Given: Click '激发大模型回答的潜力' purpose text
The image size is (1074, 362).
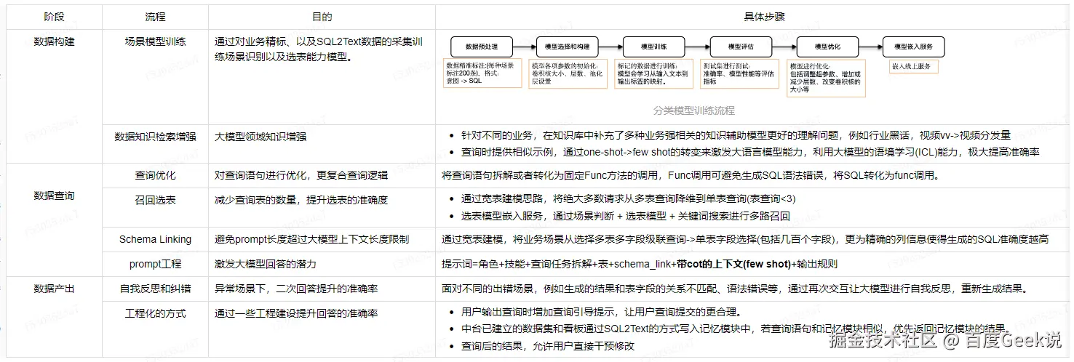Looking at the screenshot, I should 266,264.
